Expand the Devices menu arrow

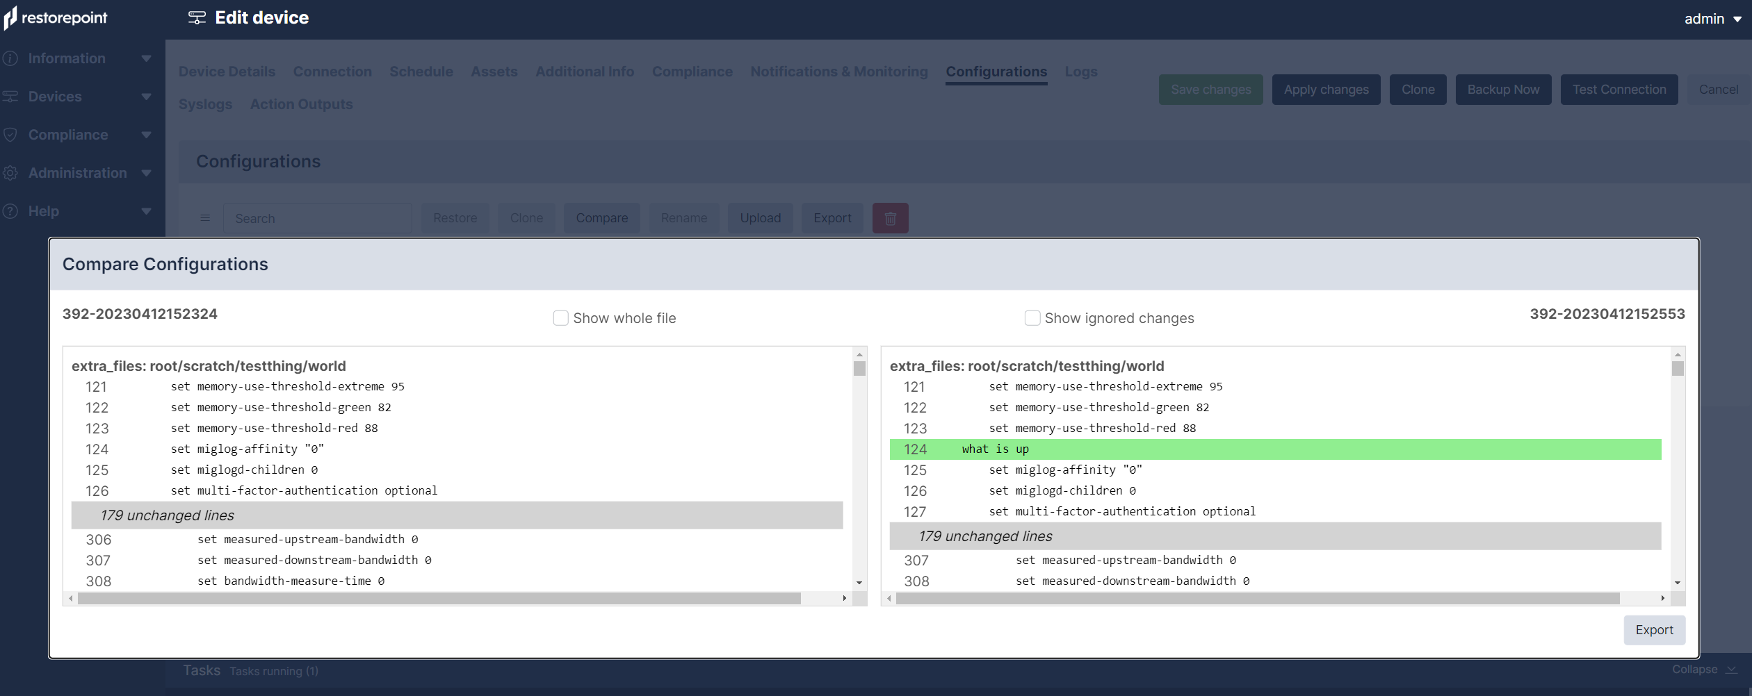coord(146,97)
